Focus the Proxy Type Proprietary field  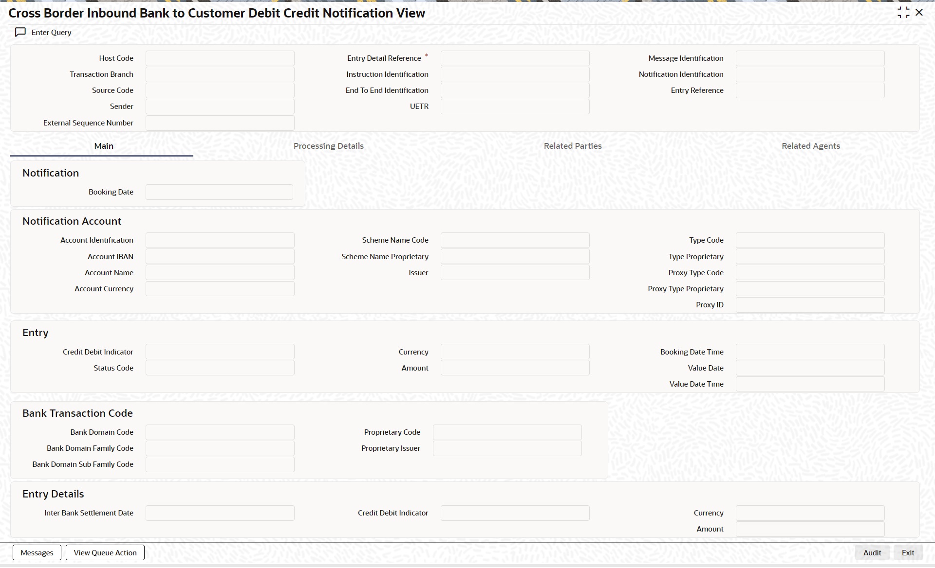coord(810,289)
